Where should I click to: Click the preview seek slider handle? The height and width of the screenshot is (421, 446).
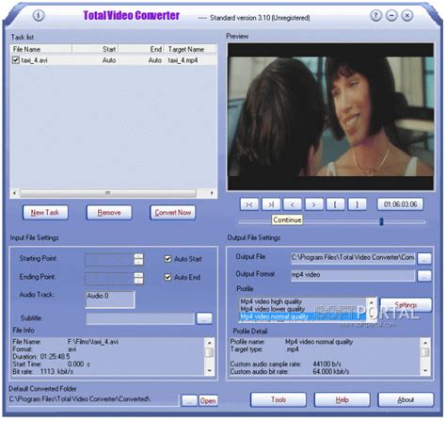click(381, 221)
